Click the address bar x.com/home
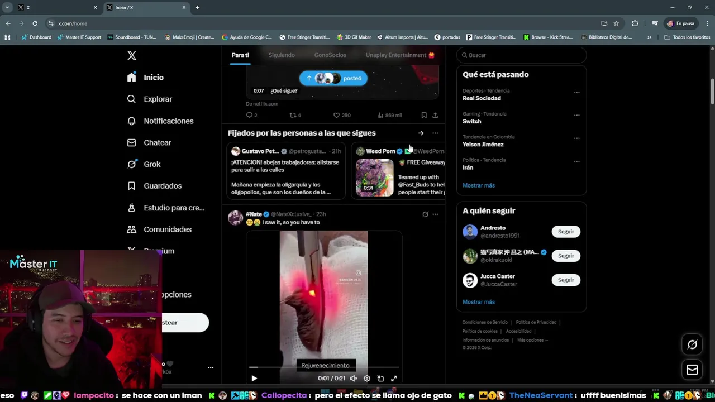This screenshot has width=715, height=402. [73, 23]
